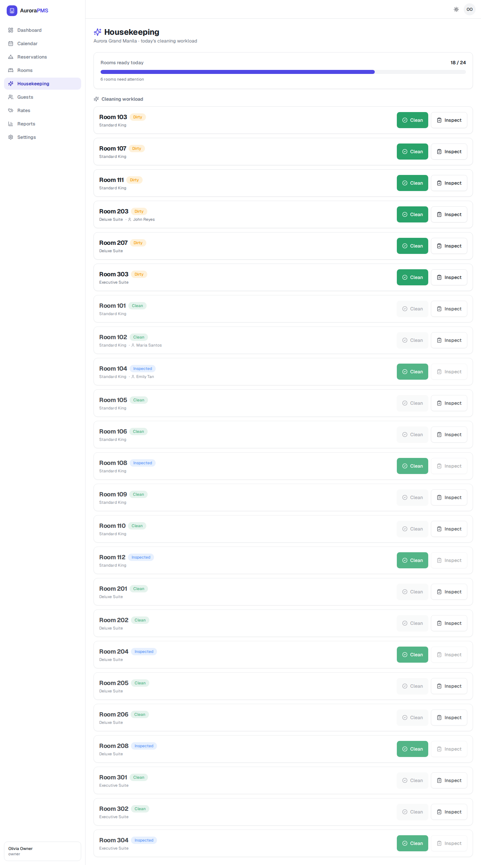Inspect Room 102
481x865 pixels.
tap(449, 341)
